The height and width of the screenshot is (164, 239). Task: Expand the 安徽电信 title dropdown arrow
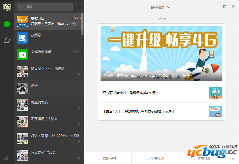coord(169,7)
